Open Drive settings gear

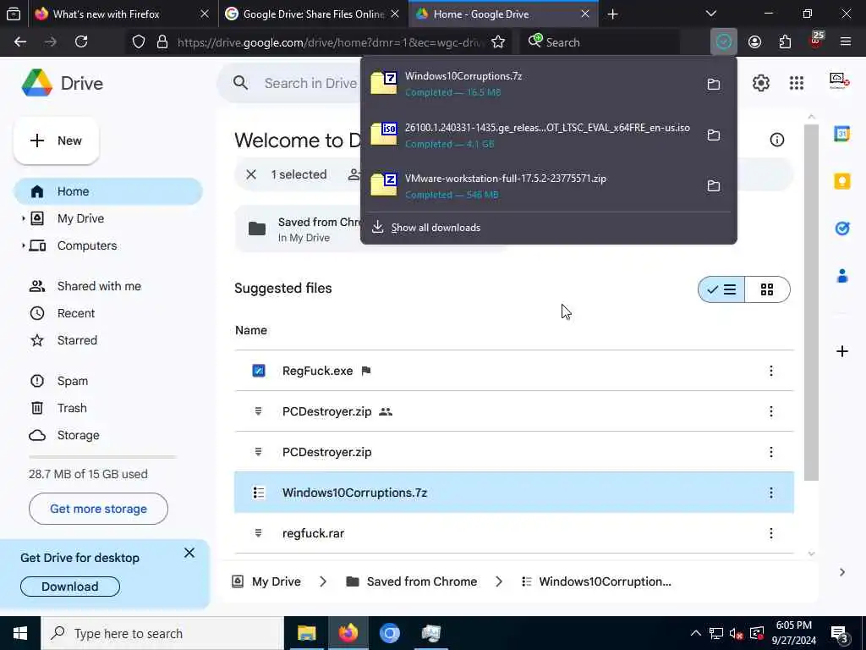pyautogui.click(x=761, y=84)
